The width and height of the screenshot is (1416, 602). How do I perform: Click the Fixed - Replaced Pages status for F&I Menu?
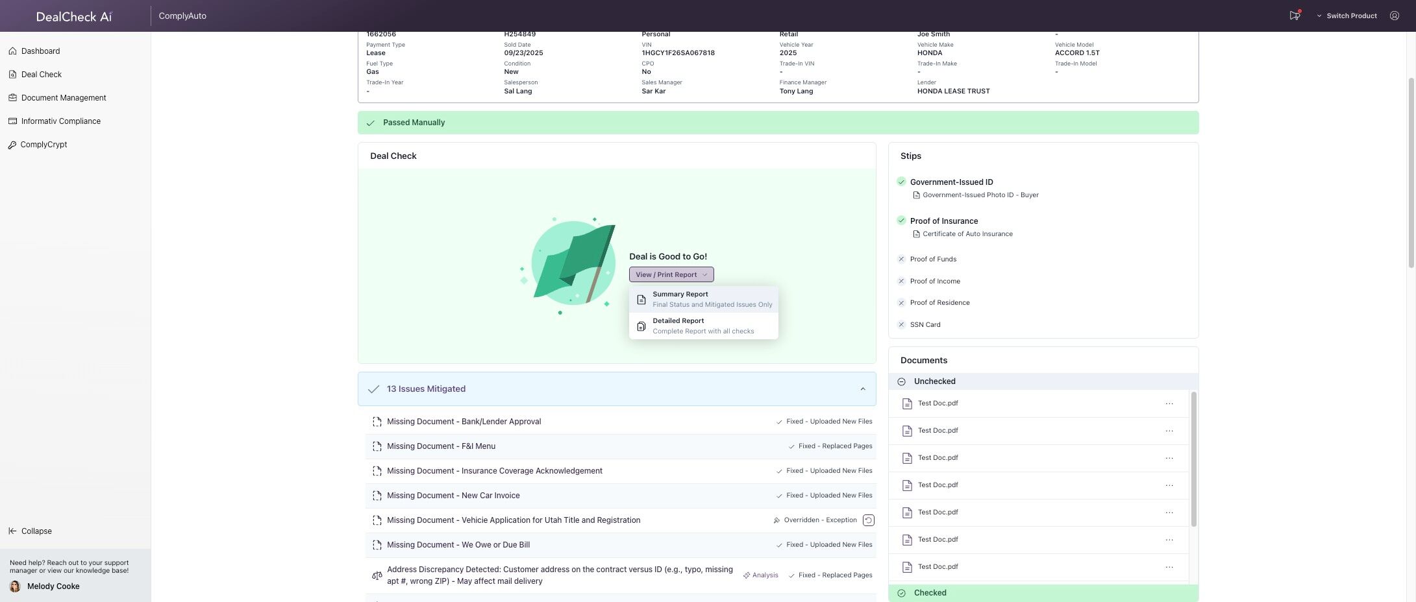[x=830, y=446]
